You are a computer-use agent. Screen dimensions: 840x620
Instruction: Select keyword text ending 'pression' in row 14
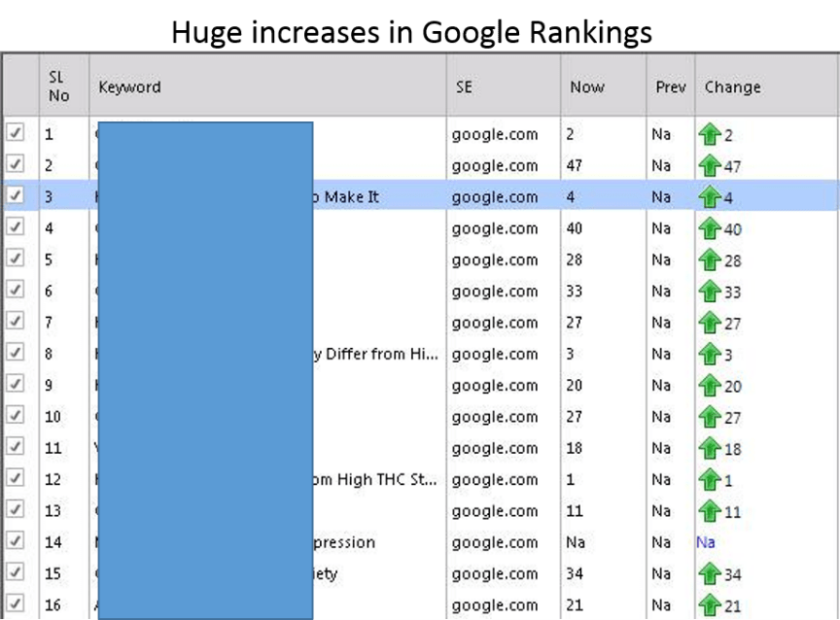click(344, 542)
